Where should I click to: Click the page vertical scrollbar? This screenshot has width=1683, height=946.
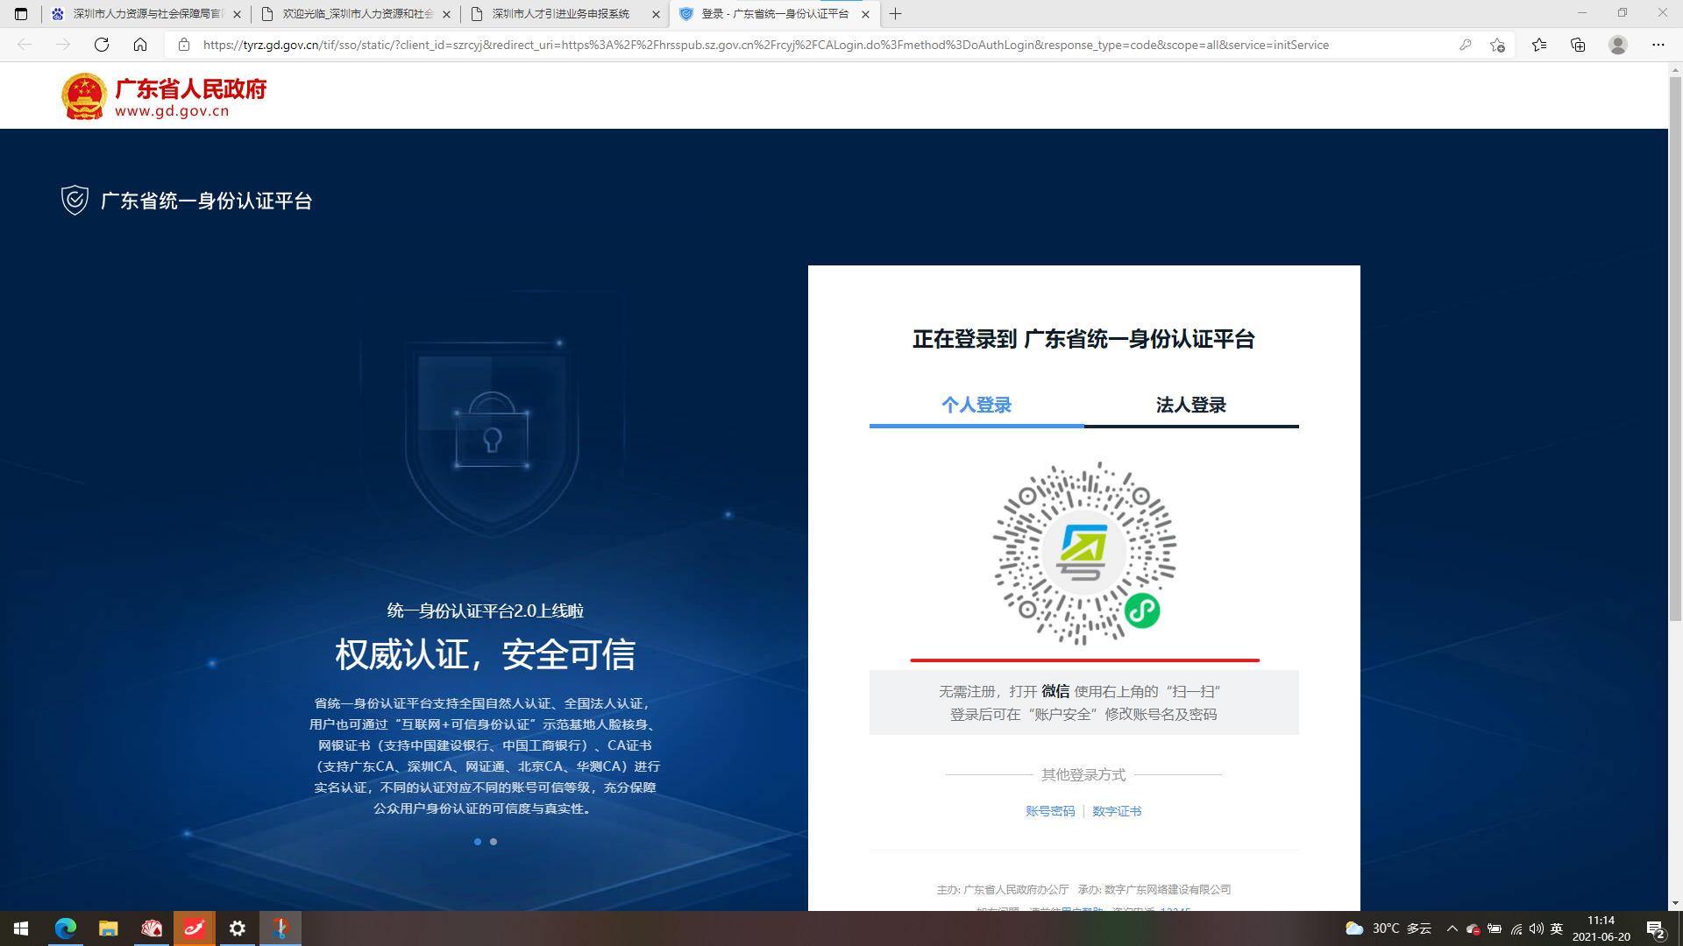(x=1675, y=350)
